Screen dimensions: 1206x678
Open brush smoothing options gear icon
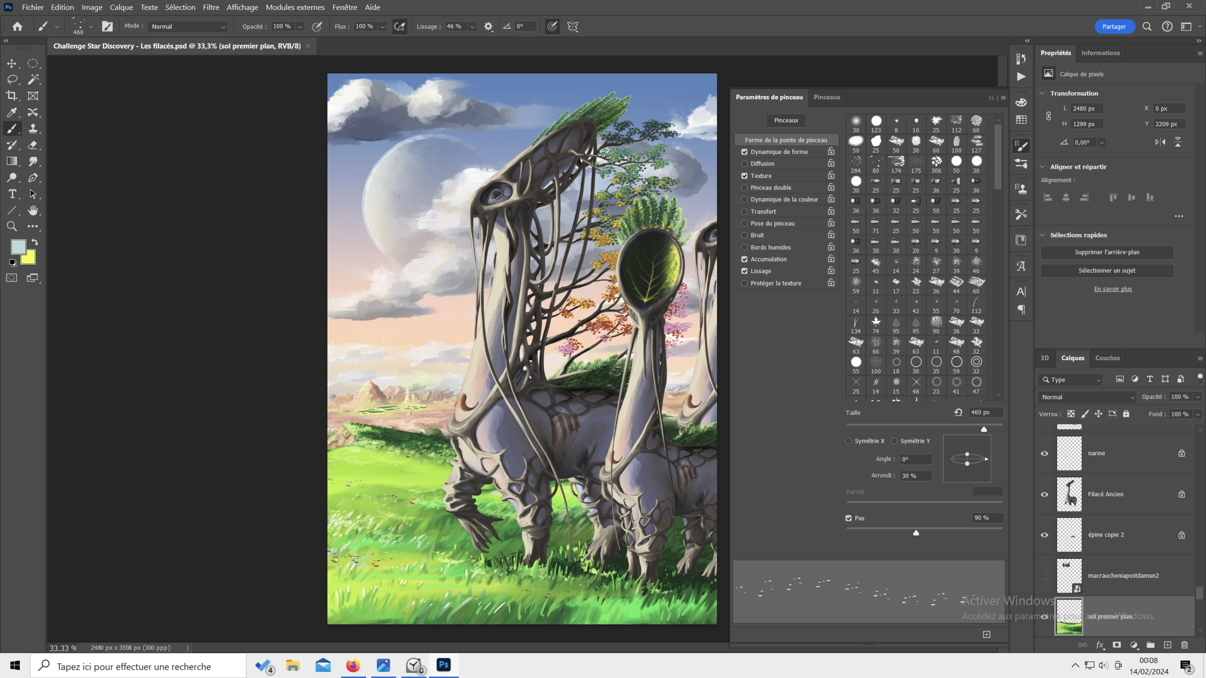488,27
